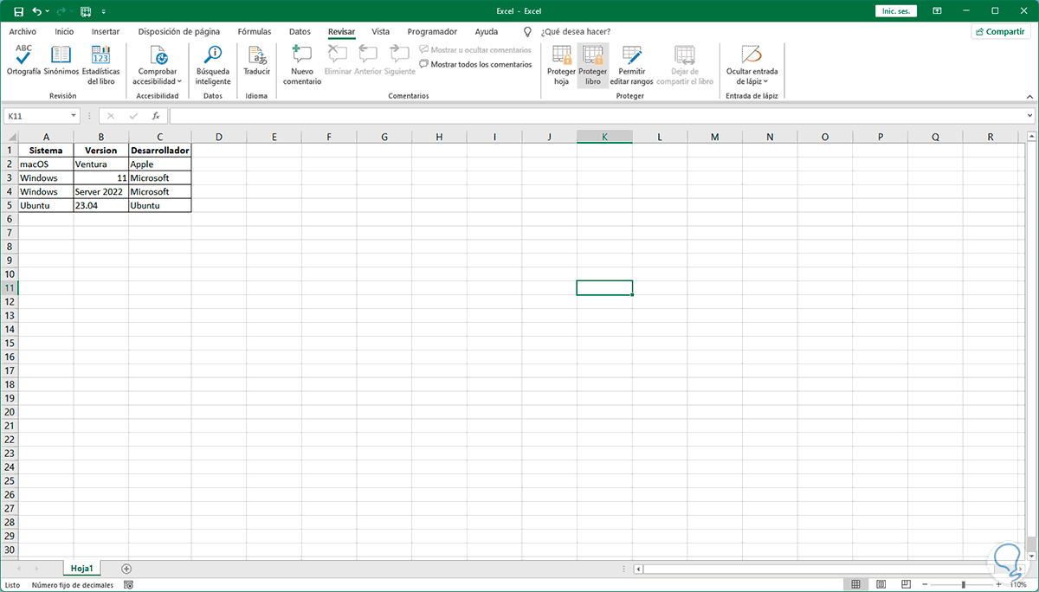Toggle Mostrar todos los comentarios

click(475, 64)
